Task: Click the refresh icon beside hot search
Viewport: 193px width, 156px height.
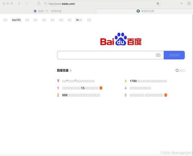Action: [x=177, y=70]
